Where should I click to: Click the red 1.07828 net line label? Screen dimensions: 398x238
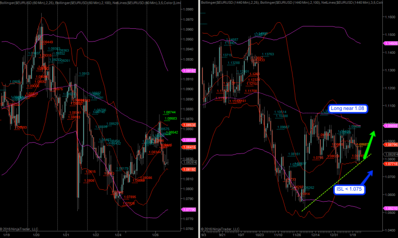129,204
